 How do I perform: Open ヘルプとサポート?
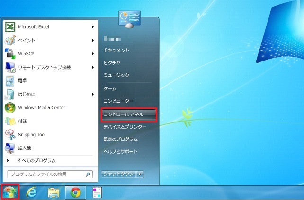click(120, 152)
